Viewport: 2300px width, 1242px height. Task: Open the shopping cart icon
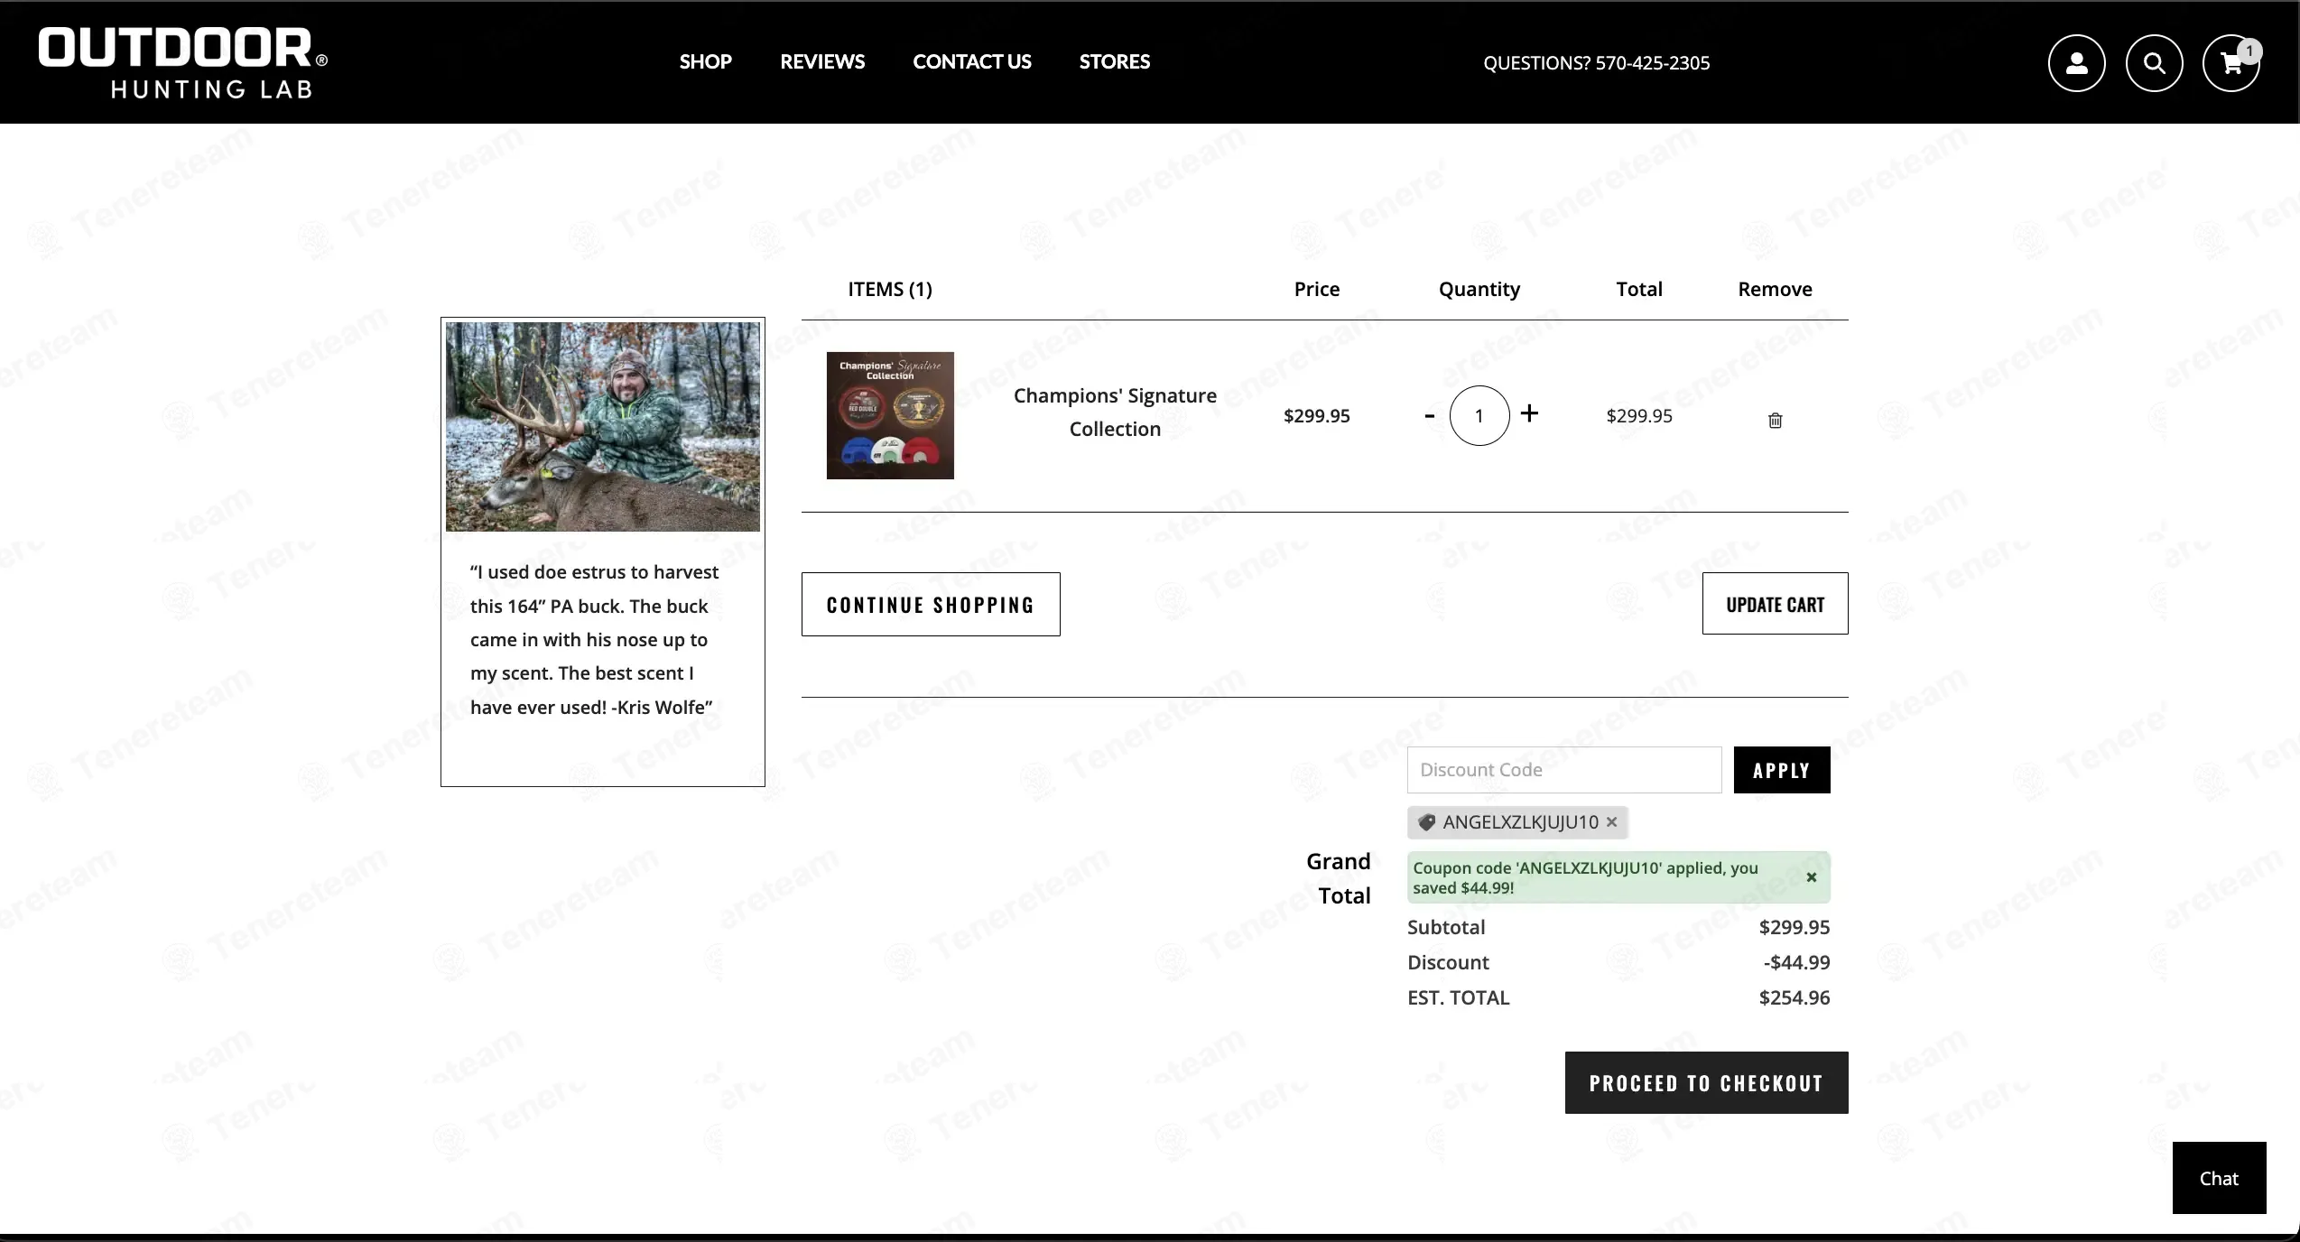pyautogui.click(x=2231, y=63)
